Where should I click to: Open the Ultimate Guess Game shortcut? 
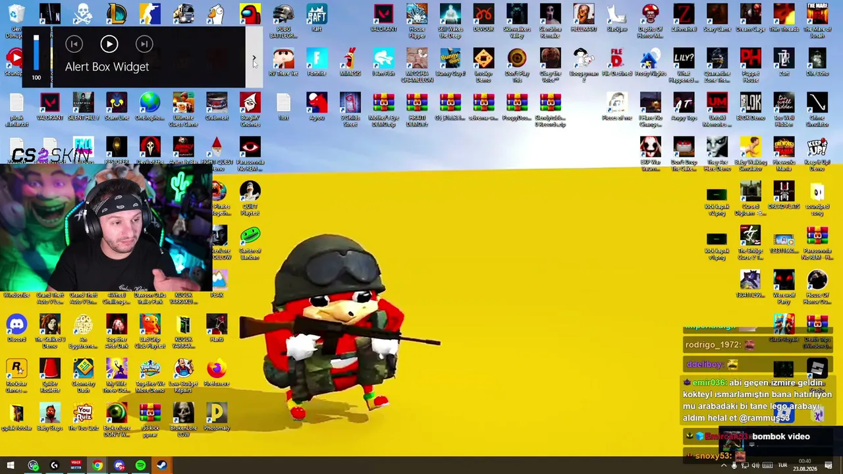pyautogui.click(x=183, y=109)
